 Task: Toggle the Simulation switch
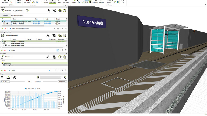15,11
